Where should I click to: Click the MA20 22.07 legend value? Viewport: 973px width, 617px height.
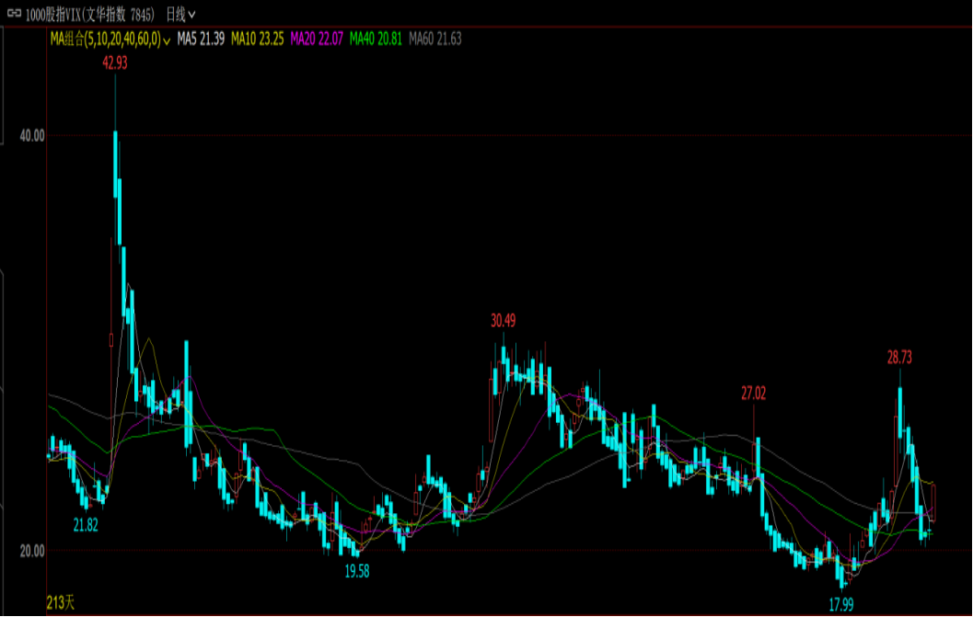pos(317,39)
